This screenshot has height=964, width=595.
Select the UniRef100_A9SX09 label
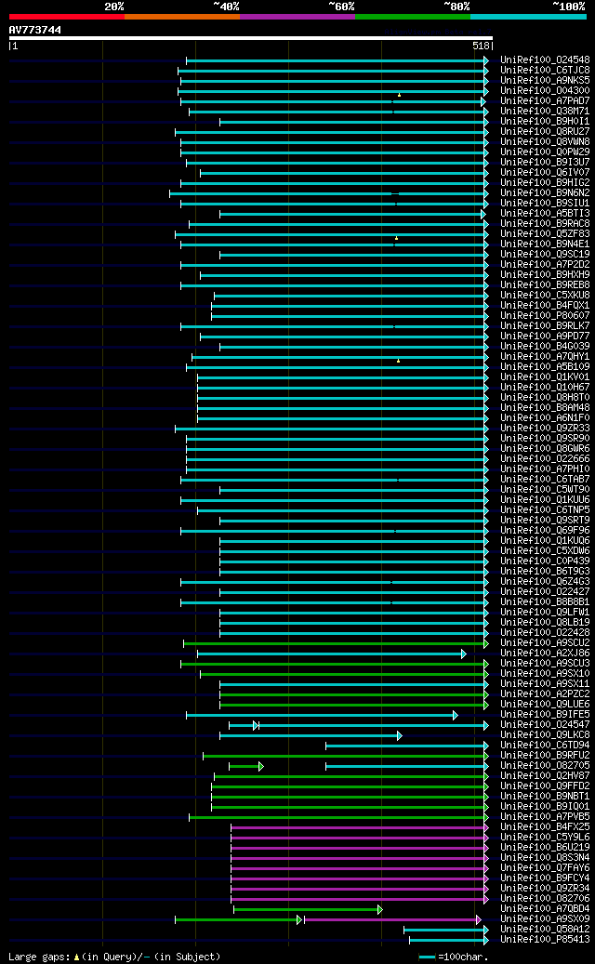click(x=545, y=919)
